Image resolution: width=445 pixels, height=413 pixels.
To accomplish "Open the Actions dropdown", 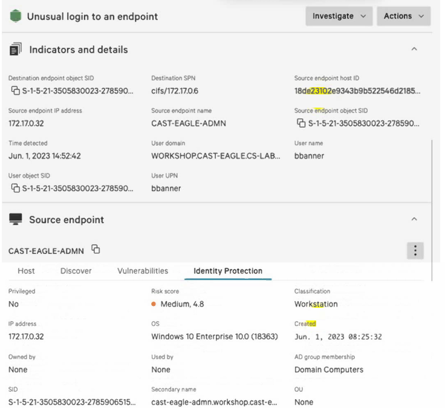I will click(x=403, y=16).
